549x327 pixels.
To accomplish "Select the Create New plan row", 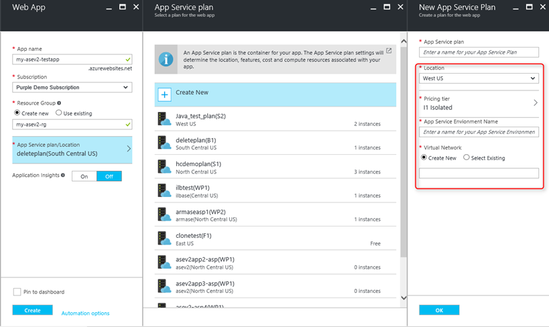I will click(276, 94).
